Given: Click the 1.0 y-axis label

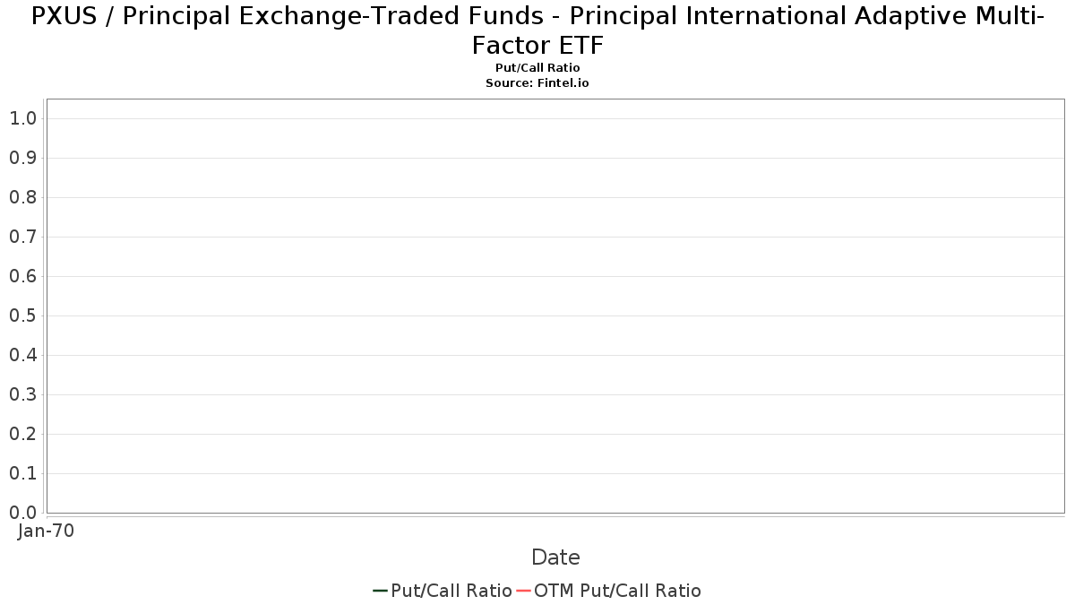Looking at the screenshot, I should [22, 118].
